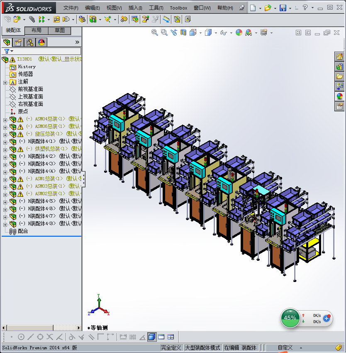346x353 pixels.
Task: Click the blue plus button on speed widget
Action: tap(327, 319)
